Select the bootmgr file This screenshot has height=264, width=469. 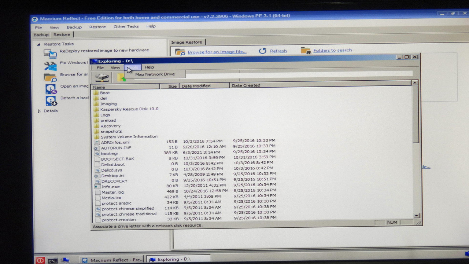(x=106, y=153)
